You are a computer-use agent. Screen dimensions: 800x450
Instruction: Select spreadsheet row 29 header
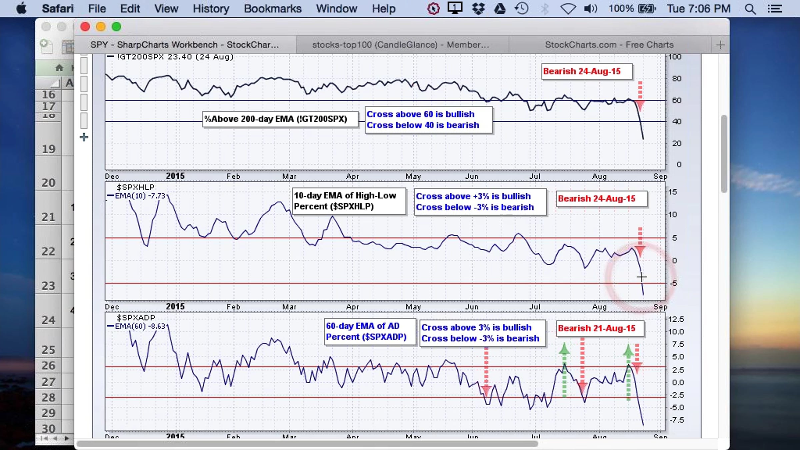pos(49,413)
